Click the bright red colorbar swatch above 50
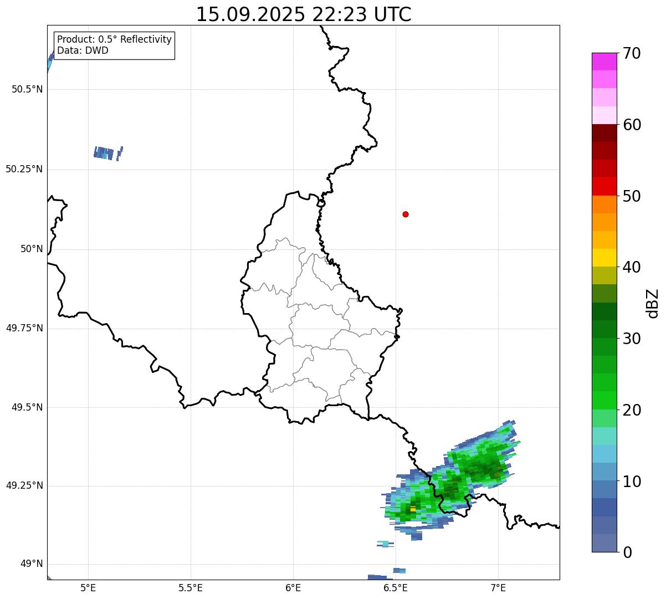Image resolution: width=666 pixels, height=599 pixels. [x=604, y=187]
